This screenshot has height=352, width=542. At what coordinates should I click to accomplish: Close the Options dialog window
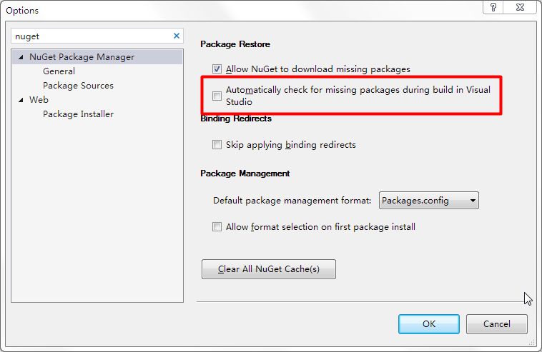click(520, 7)
